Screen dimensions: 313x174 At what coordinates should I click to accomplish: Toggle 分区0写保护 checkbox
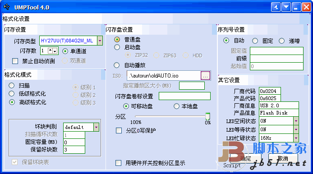point(119,131)
